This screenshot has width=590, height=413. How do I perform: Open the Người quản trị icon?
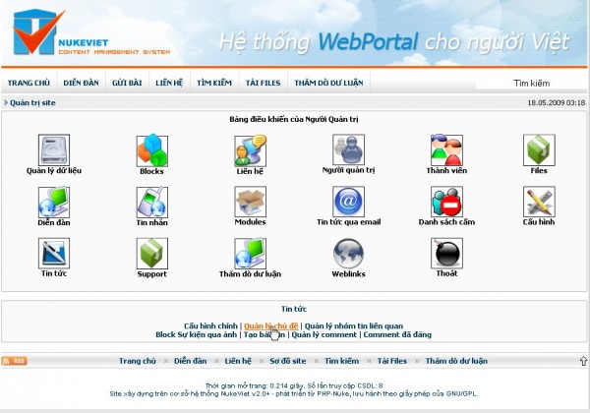tap(348, 149)
